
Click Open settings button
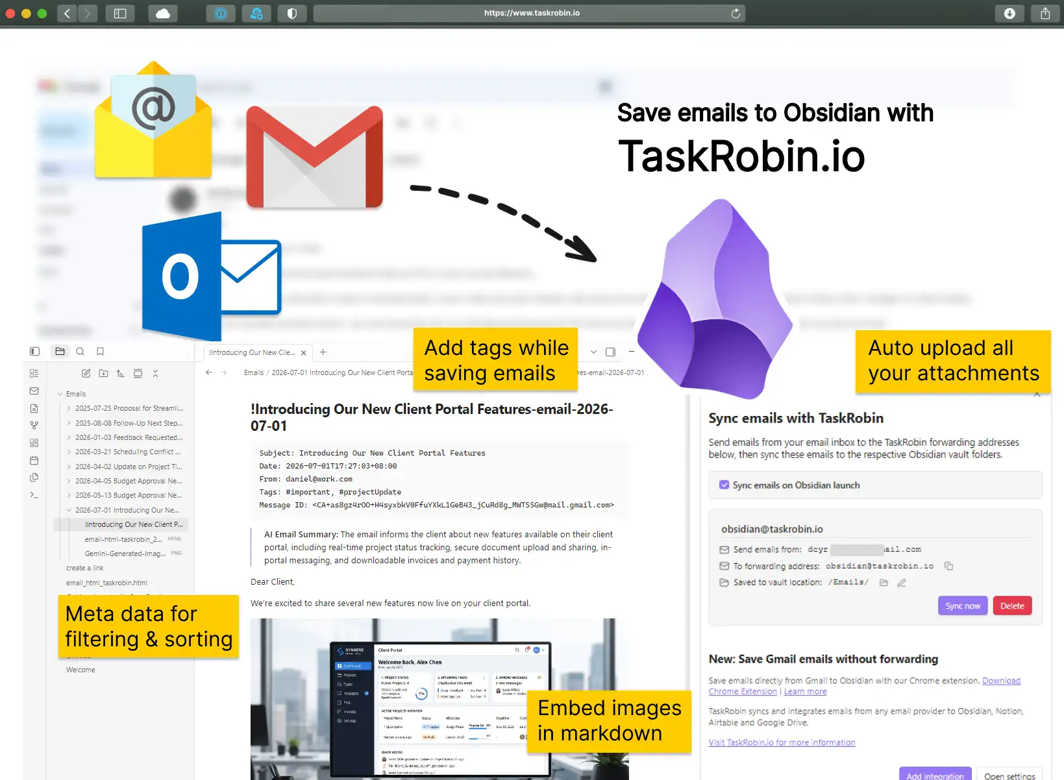tap(1009, 775)
